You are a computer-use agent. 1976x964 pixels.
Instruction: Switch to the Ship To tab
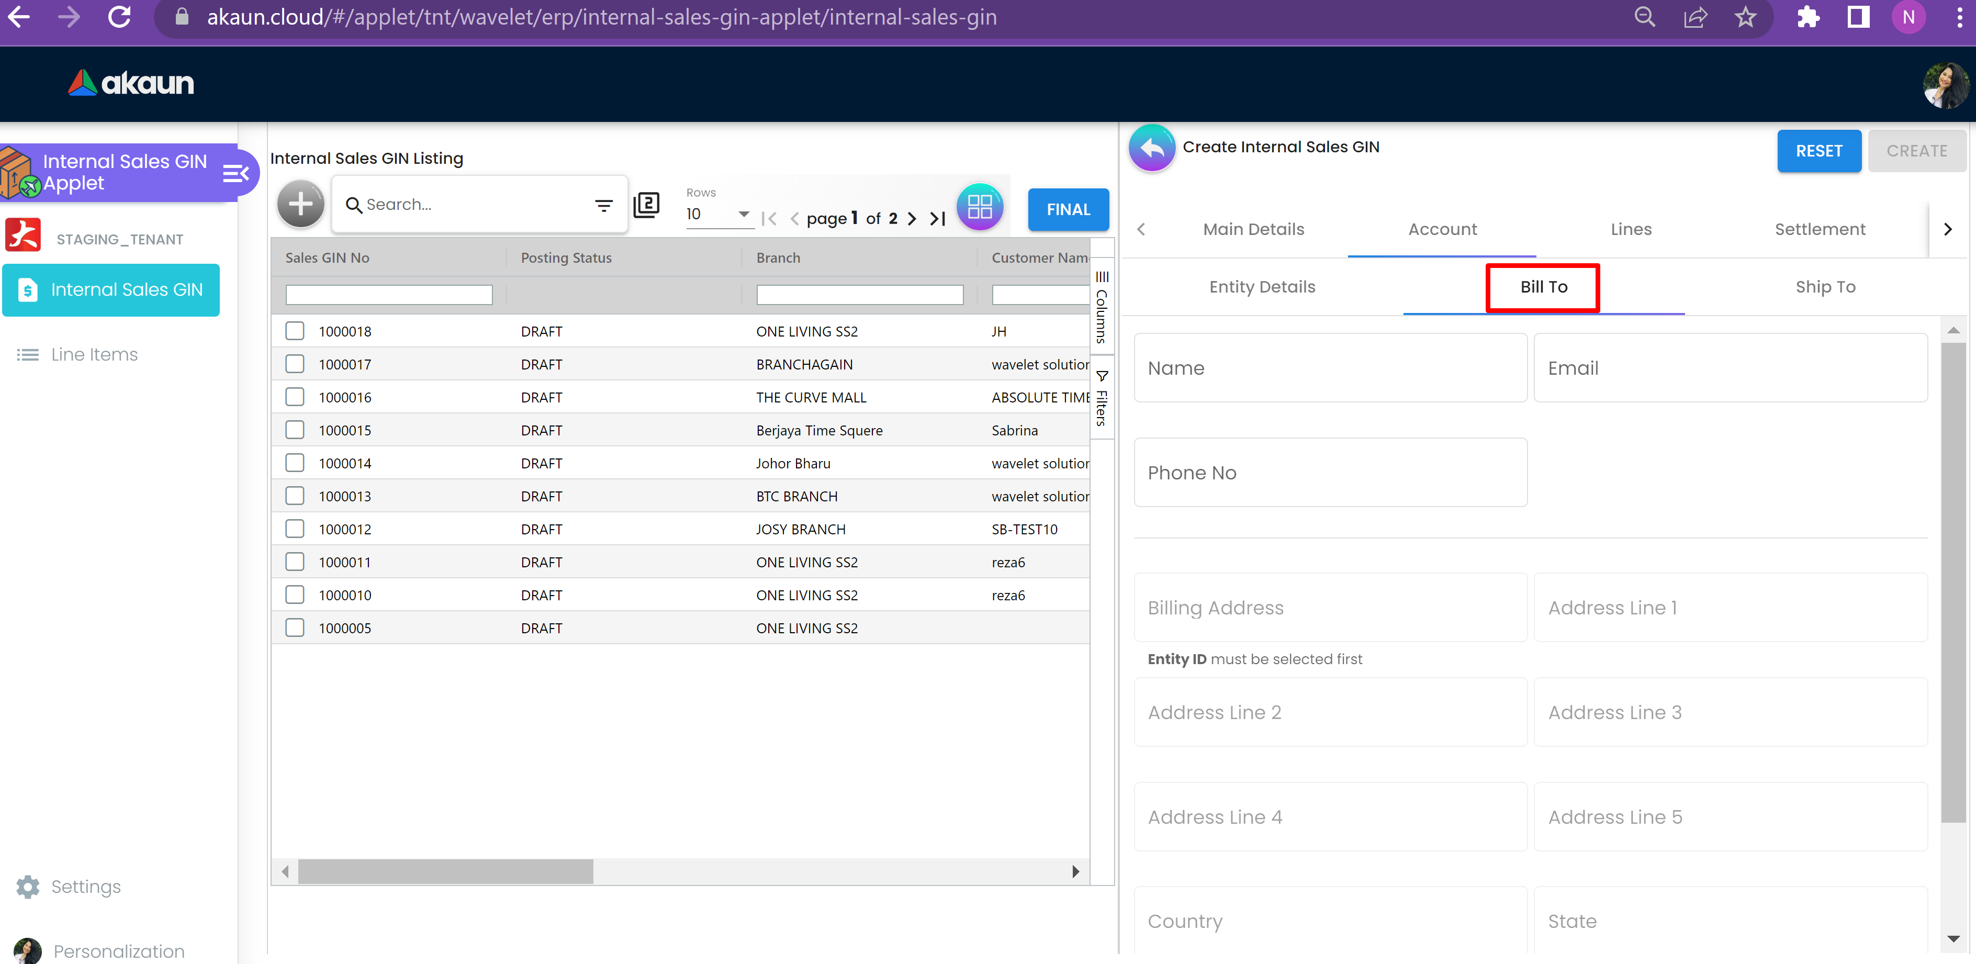(1825, 287)
